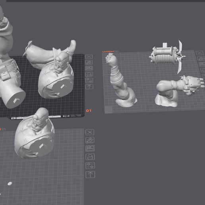Screen dimensions: 205x205
Task: Auto-orient objects on the Untitled plate
Action: 201,58
